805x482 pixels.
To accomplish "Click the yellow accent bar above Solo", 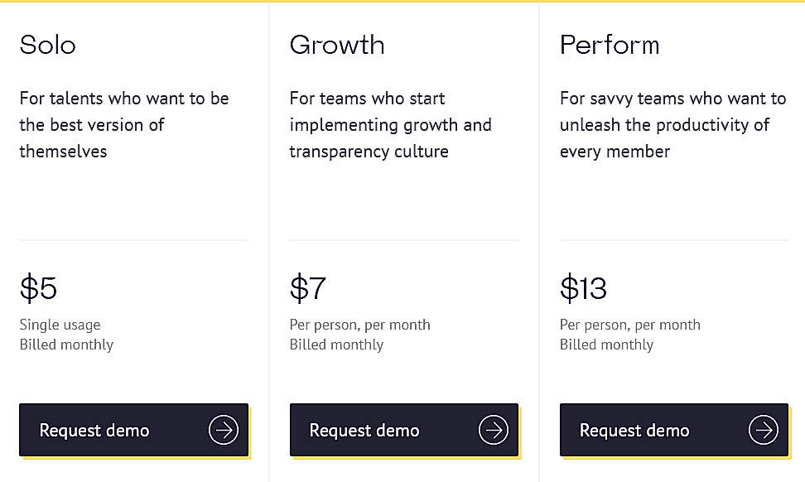I will [133, 3].
